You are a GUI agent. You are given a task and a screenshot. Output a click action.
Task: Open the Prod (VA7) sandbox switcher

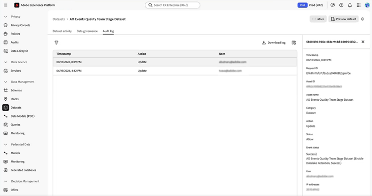coord(310,5)
